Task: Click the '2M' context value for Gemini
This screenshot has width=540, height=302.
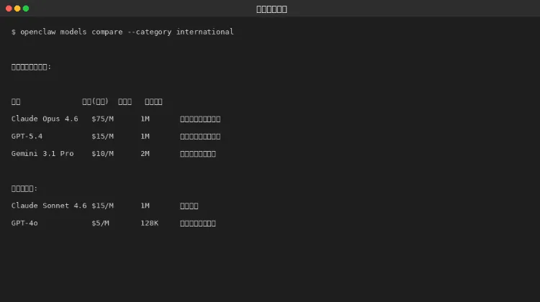Action: pyautogui.click(x=145, y=153)
